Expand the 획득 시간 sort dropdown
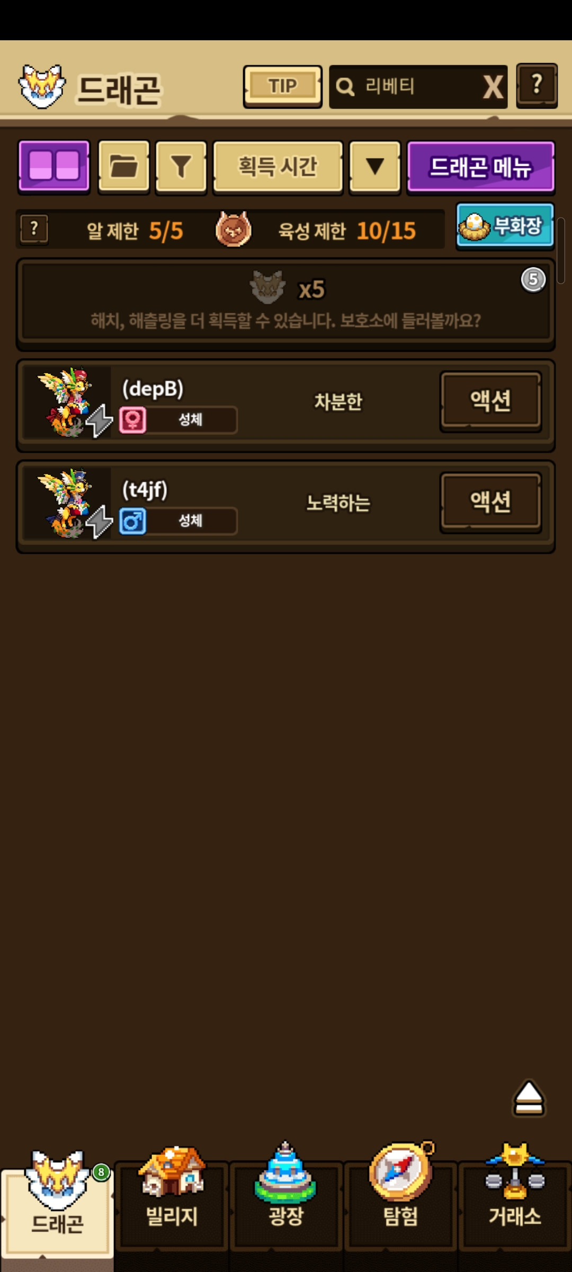Image resolution: width=572 pixels, height=1272 pixels. [278, 167]
